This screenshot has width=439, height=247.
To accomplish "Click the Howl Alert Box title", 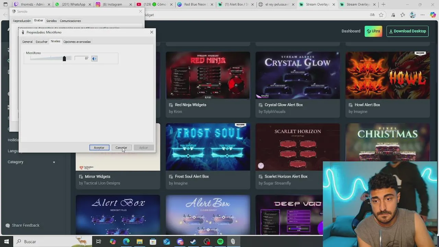I will (367, 105).
